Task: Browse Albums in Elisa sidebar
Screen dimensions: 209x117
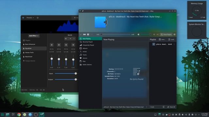Action: 90,48
